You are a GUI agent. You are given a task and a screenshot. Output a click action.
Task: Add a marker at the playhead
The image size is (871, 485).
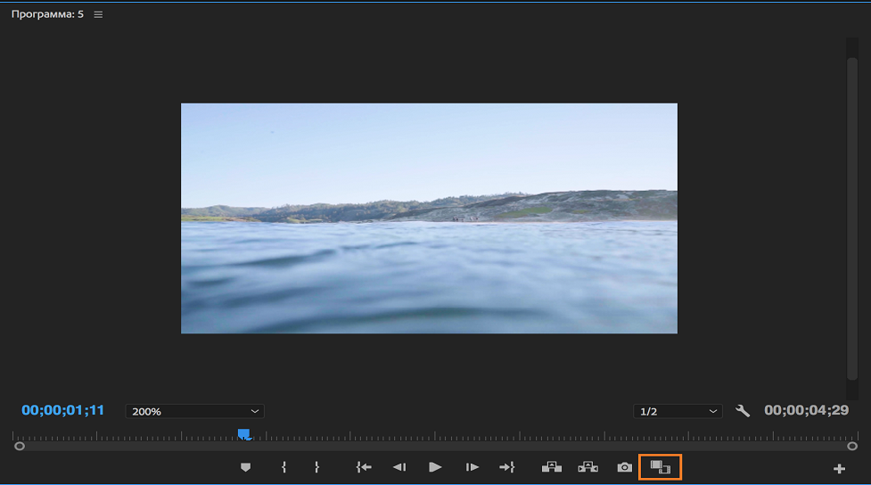coord(245,467)
